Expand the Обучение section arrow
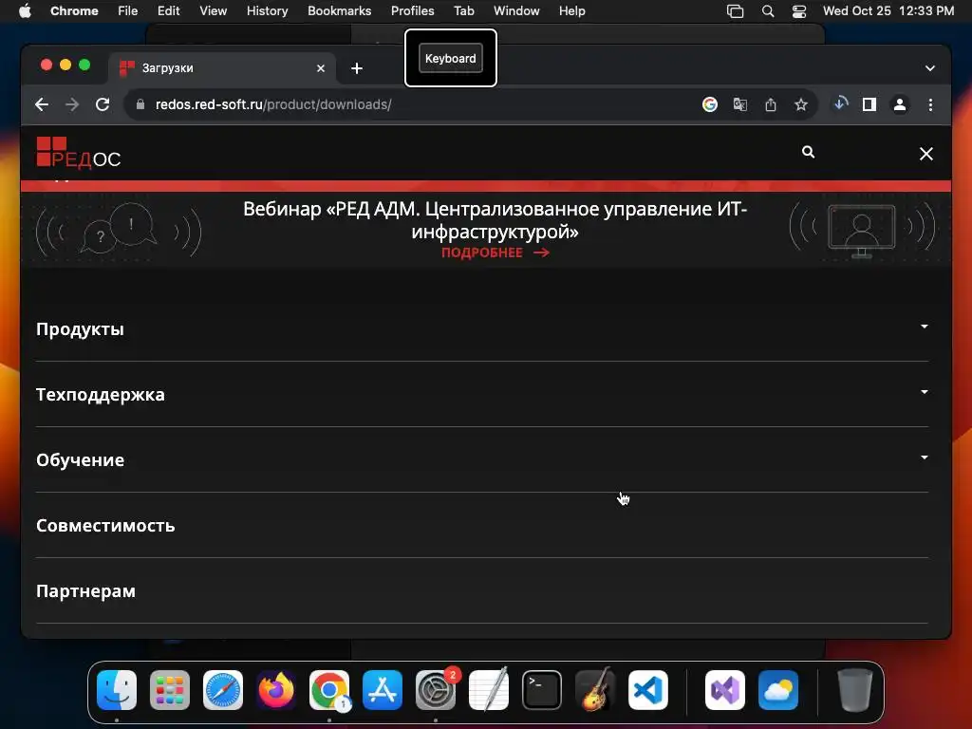This screenshot has height=729, width=972. coord(924,458)
